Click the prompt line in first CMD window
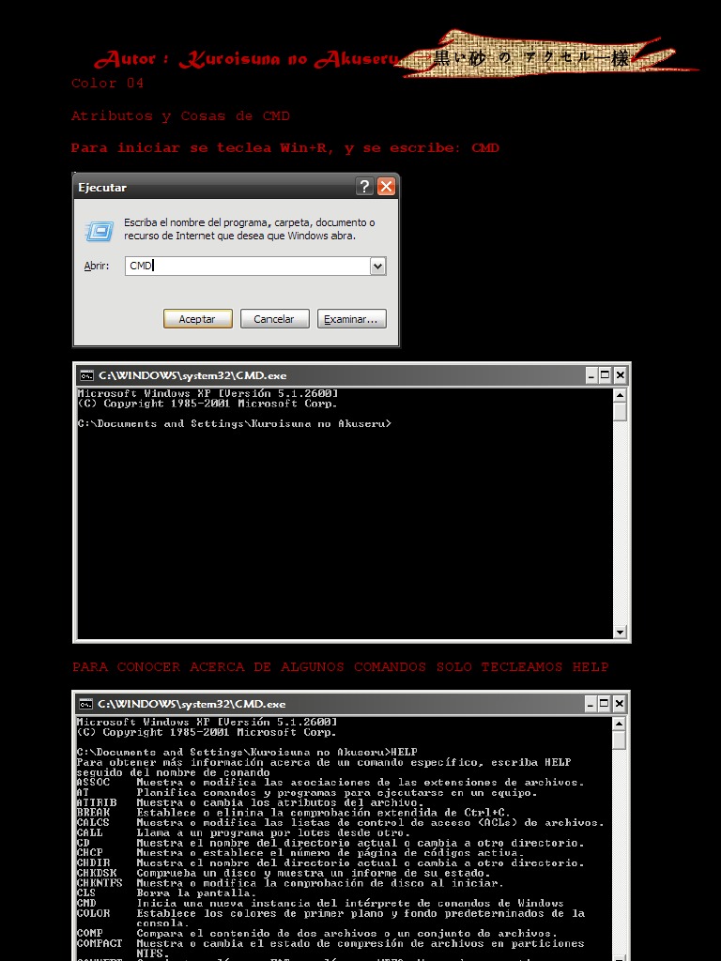 [234, 423]
